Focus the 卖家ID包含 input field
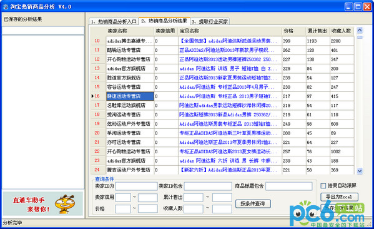The height and width of the screenshot is (229, 374). tap(208, 186)
